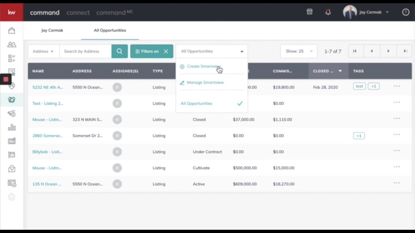This screenshot has height=233, width=415.
Task: Switch to the All Opportunities tab
Action: (x=110, y=30)
